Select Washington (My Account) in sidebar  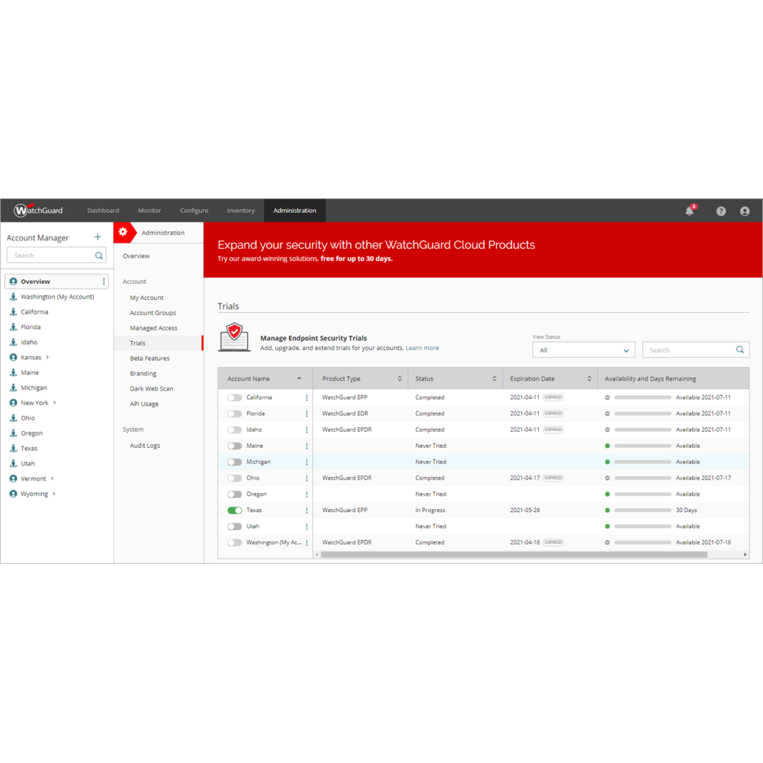tap(57, 296)
